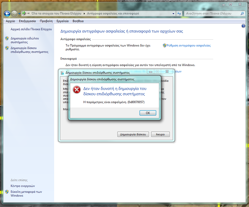The height and width of the screenshot is (207, 249).
Task: Click the 'Ρύθμιση αντιγράφου ασφαλείας' link
Action: click(189, 45)
